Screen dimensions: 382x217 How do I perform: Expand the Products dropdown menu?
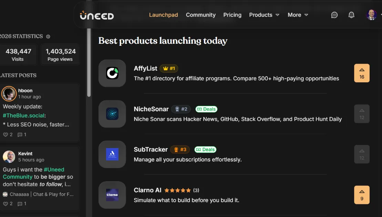coord(264,15)
